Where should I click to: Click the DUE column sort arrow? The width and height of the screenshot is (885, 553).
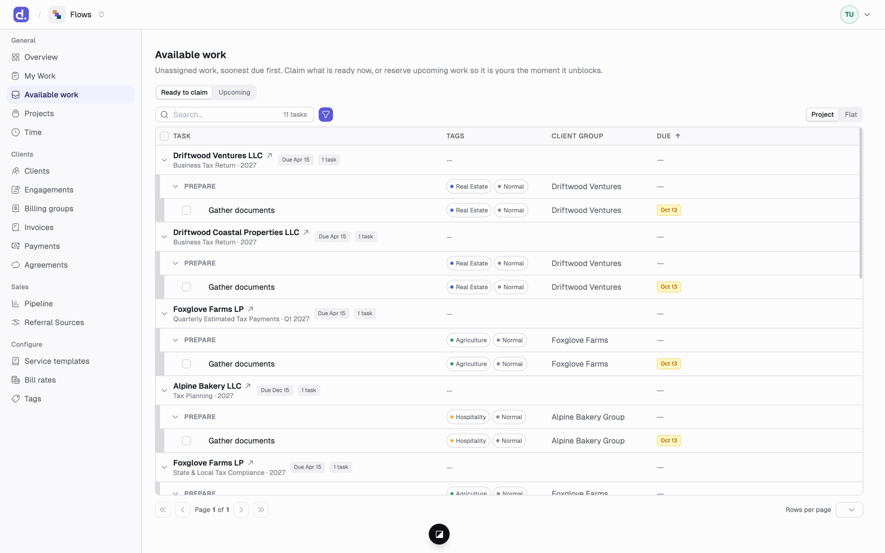pyautogui.click(x=678, y=136)
